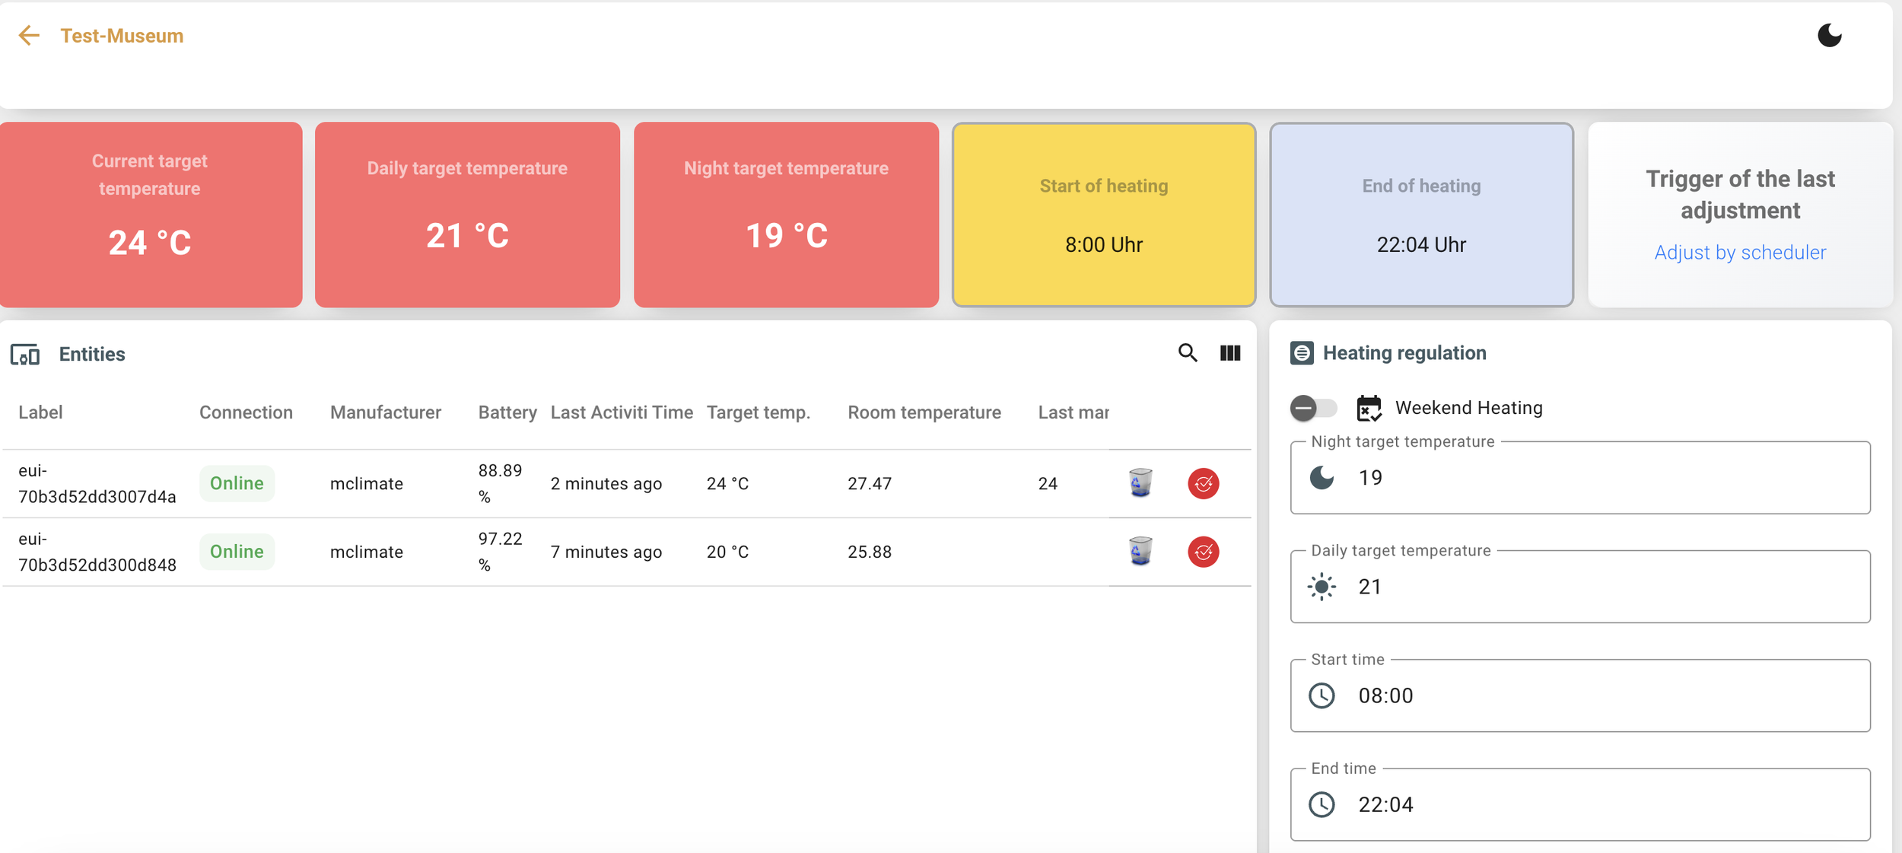Click the red circle icon for eui-70b3d52dd300d848
Image resolution: width=1902 pixels, height=853 pixels.
point(1203,552)
